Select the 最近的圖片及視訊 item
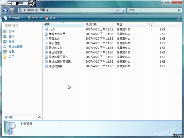Screen dimensions: 184x138 coord(60,62)
